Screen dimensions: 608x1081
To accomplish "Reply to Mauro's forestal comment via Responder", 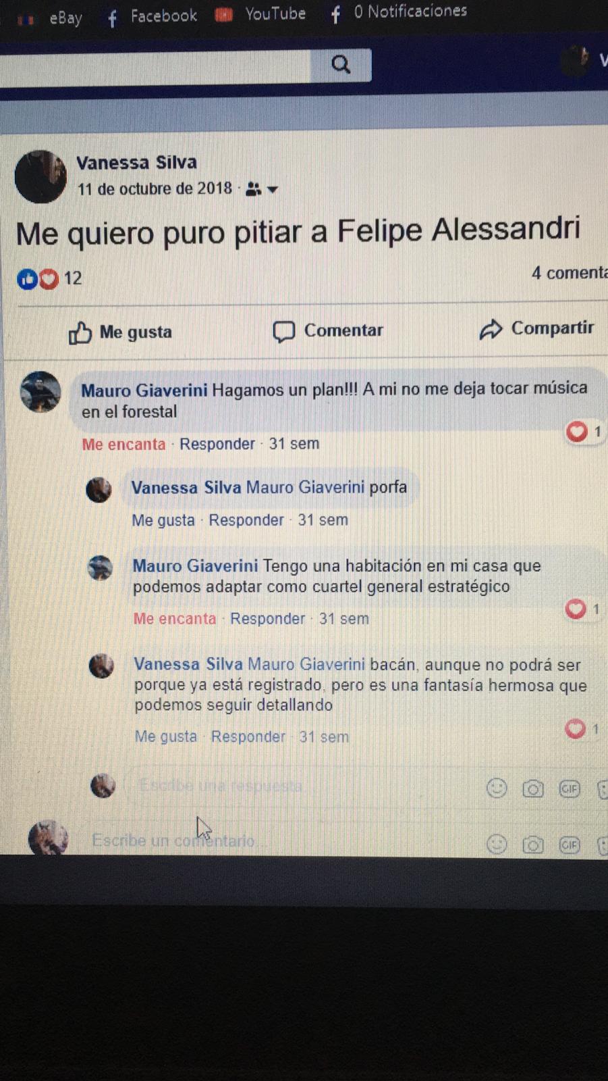I will pos(217,444).
